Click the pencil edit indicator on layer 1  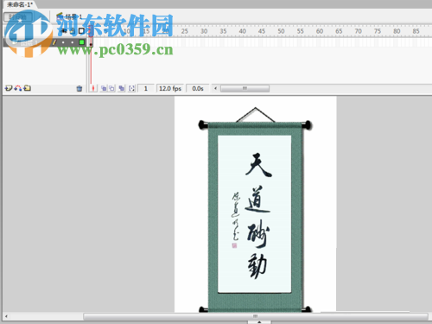pos(54,42)
